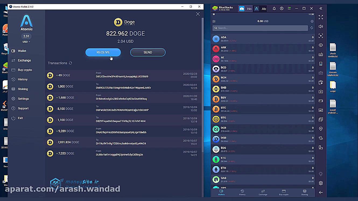Expand the USD currency dropdown

pyautogui.click(x=26, y=42)
